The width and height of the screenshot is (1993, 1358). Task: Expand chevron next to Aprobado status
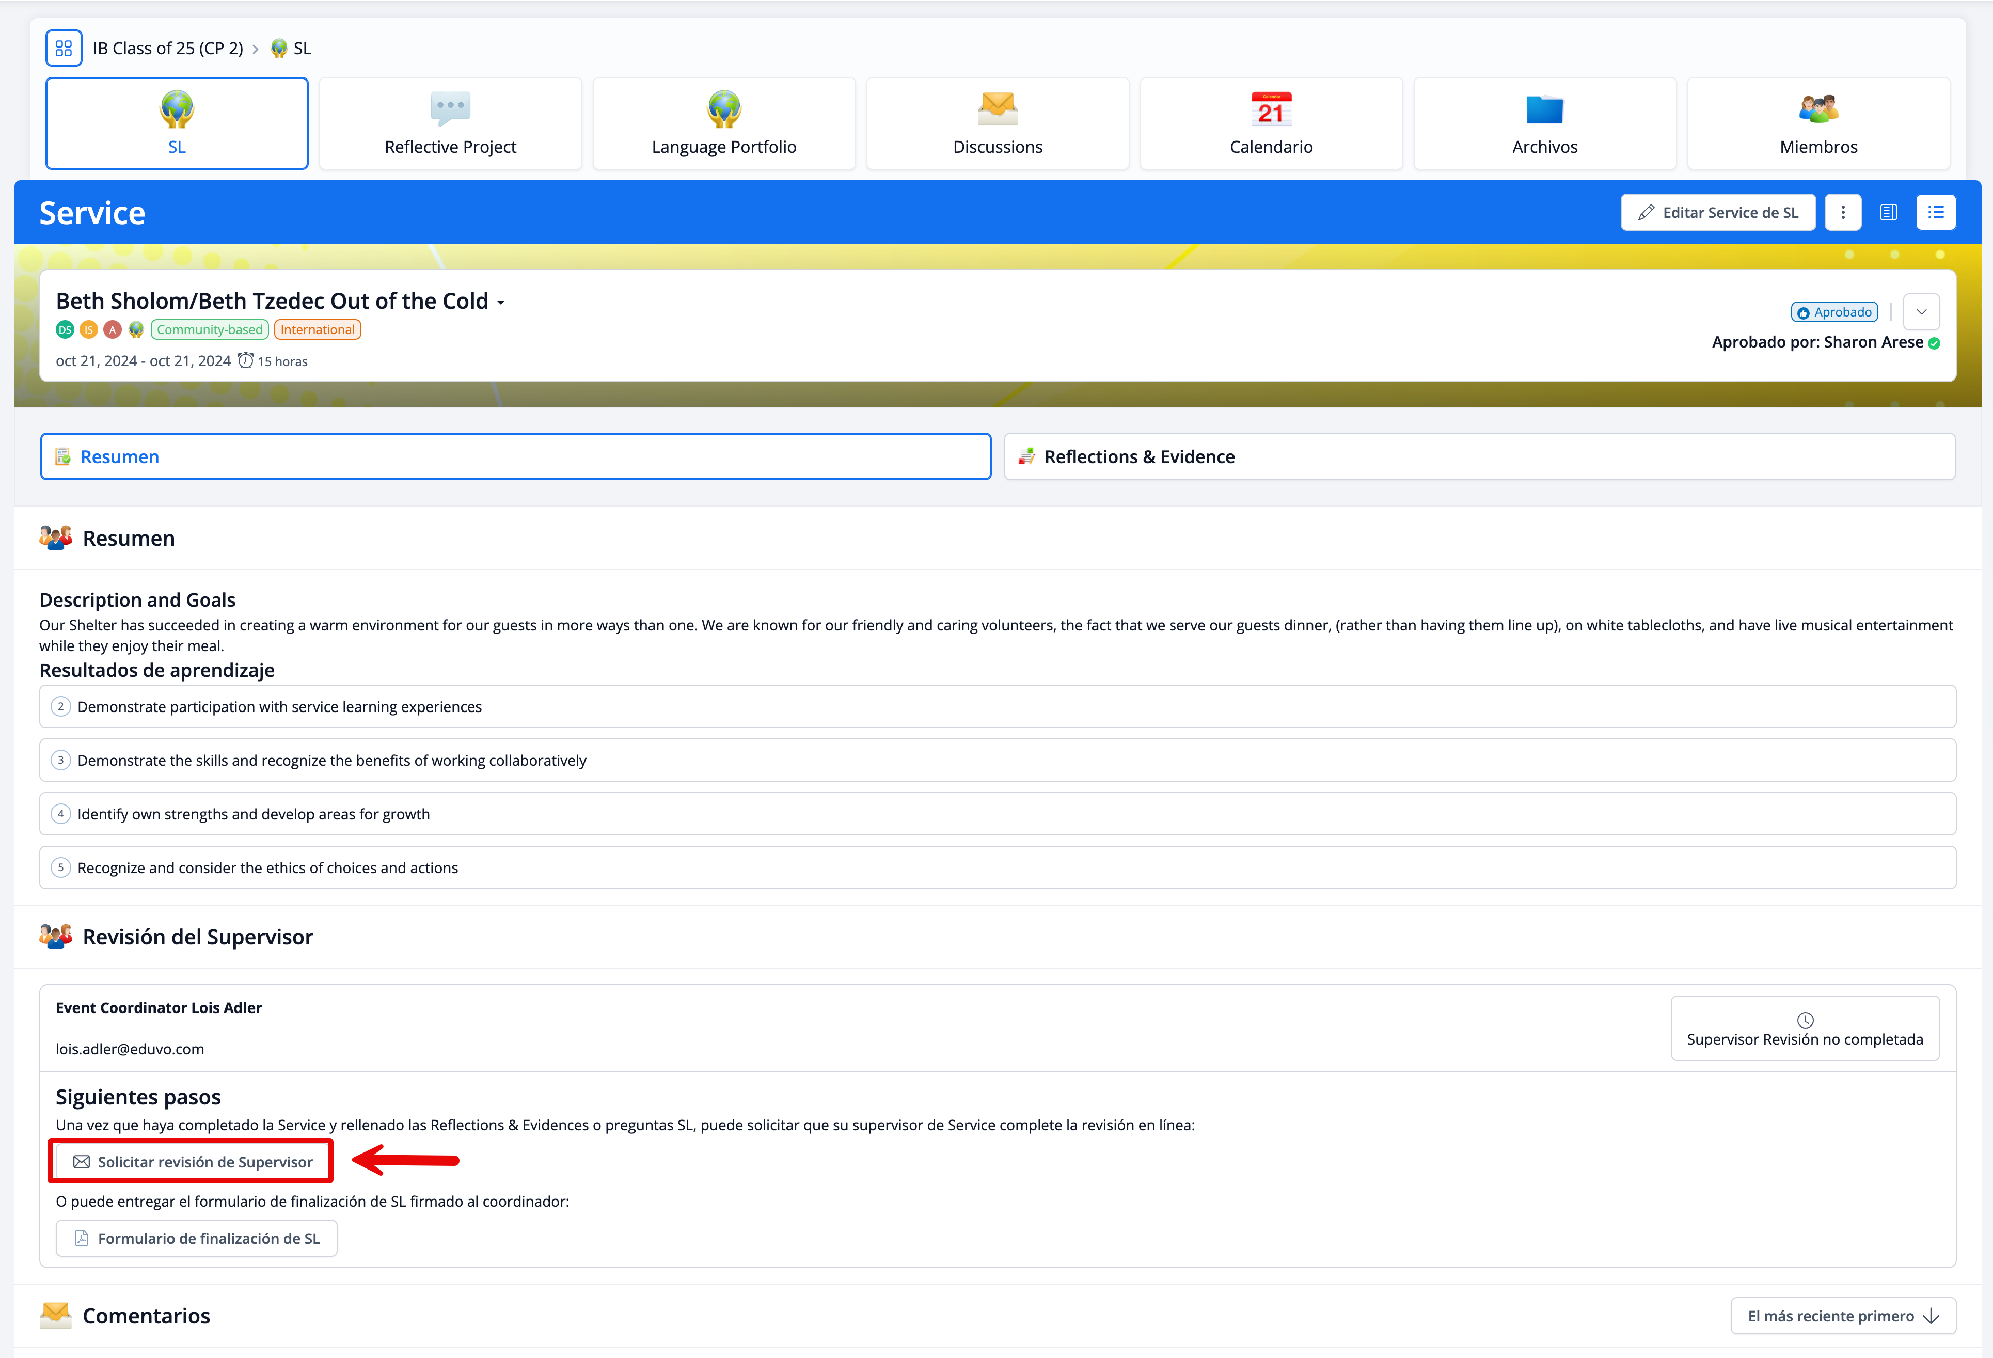pyautogui.click(x=1921, y=312)
